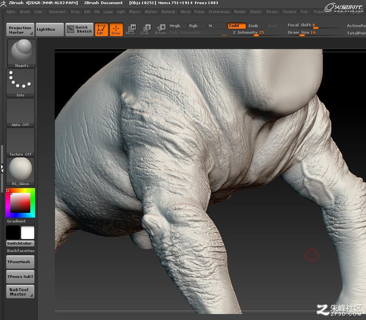366x320 pixels.
Task: Click the ActivePoints readout
Action: 356,26
